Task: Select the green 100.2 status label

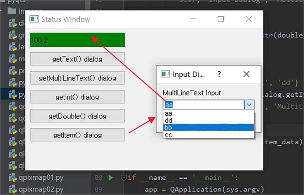Action: [77, 40]
